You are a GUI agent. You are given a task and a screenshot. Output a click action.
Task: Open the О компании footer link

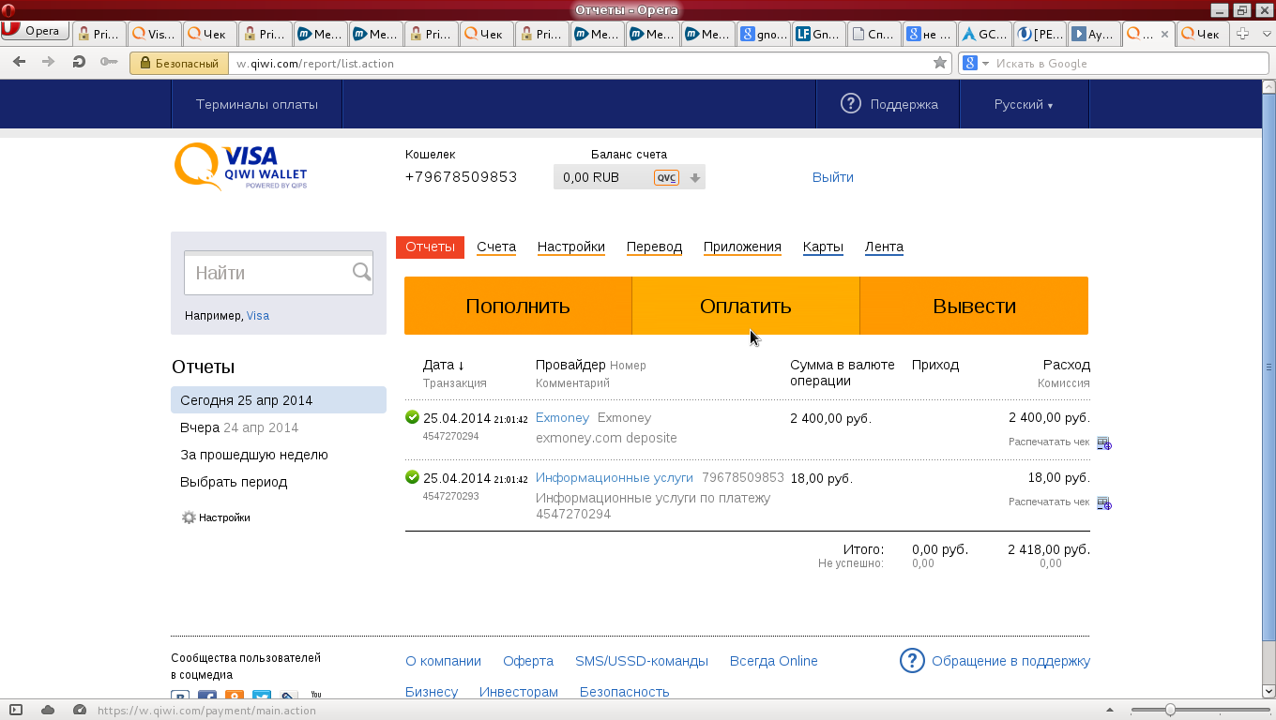coord(443,661)
